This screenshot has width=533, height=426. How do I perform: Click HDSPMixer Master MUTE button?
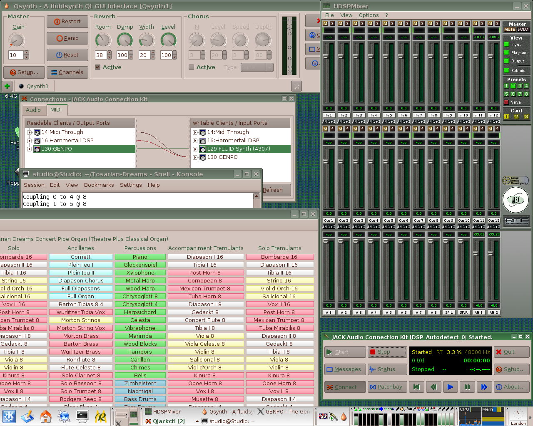510,30
